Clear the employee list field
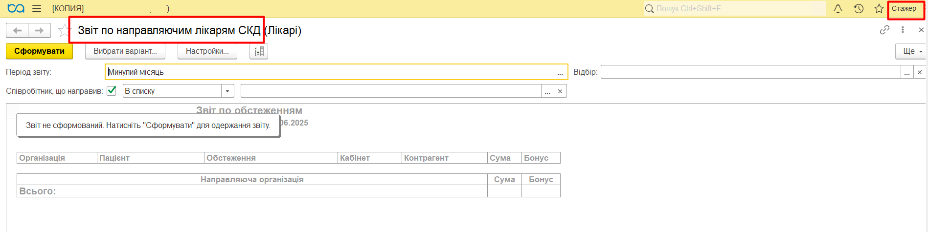The width and height of the screenshot is (928, 232). (560, 91)
